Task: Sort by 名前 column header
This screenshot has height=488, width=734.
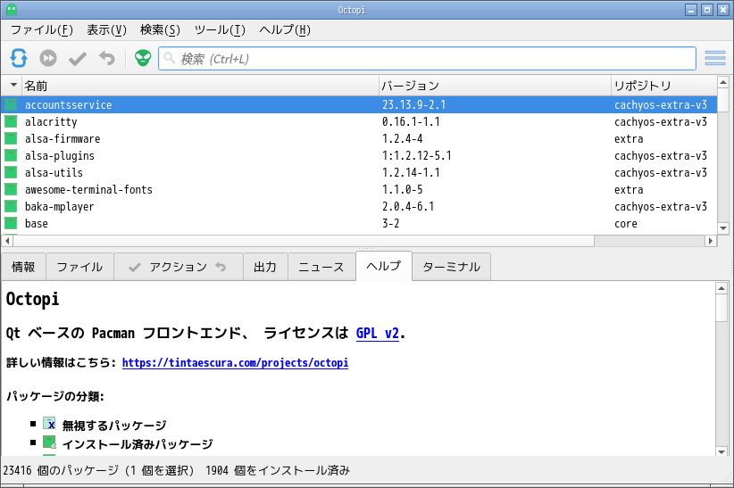Action: tap(200, 86)
